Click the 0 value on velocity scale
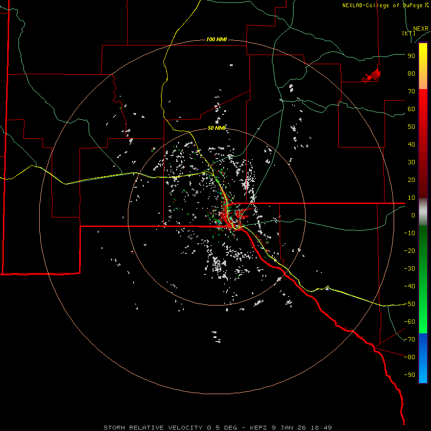This screenshot has height=431, width=431. pyautogui.click(x=413, y=215)
